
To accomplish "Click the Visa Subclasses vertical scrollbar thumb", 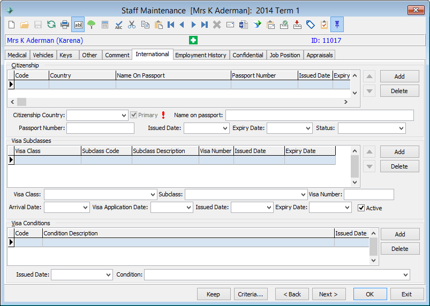I will tap(354, 166).
